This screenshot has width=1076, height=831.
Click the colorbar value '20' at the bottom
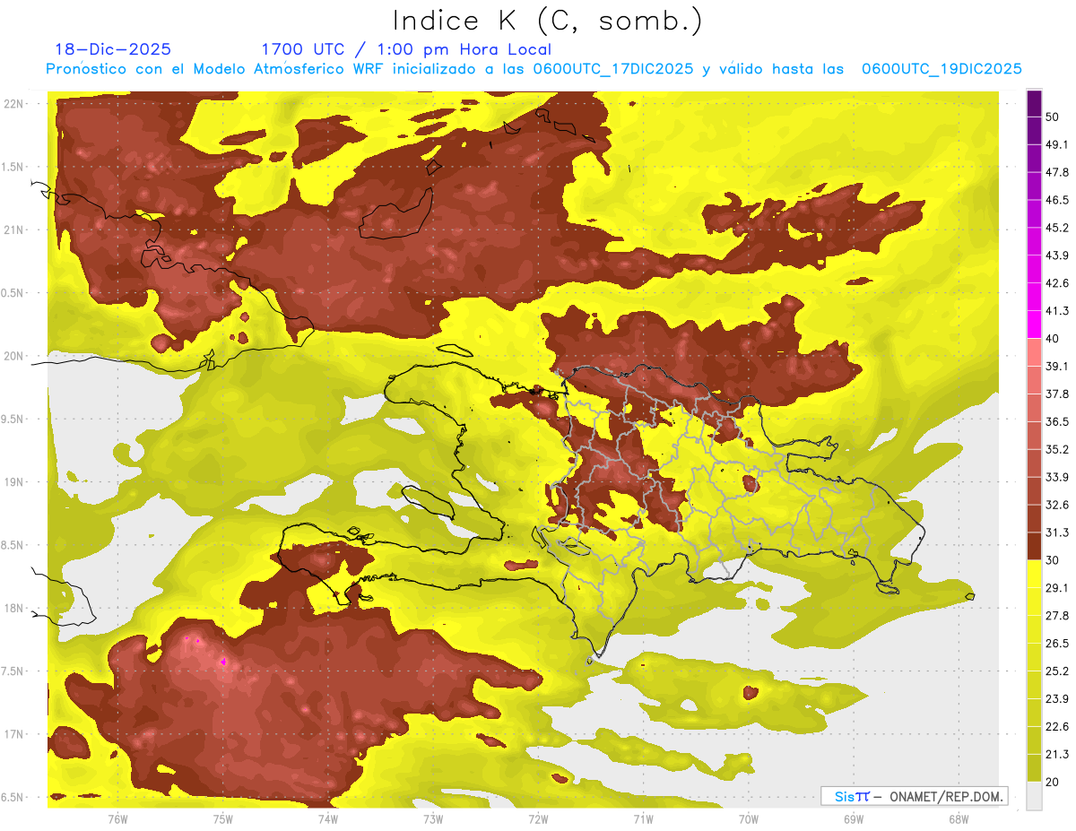(x=1053, y=782)
